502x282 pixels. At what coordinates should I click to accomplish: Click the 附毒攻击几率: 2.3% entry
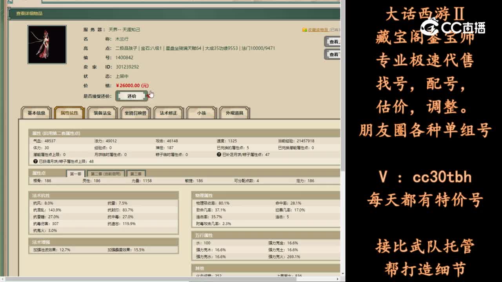point(214,224)
